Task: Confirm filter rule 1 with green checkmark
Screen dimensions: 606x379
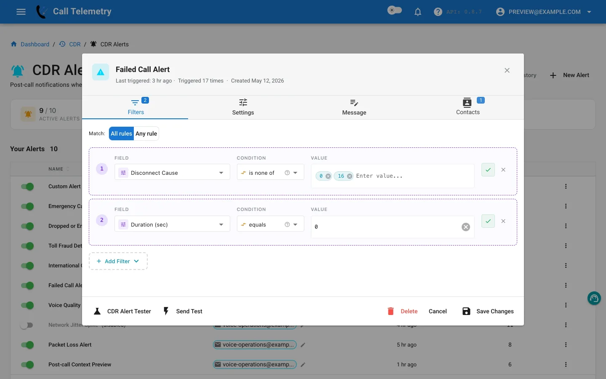Action: coord(488,170)
